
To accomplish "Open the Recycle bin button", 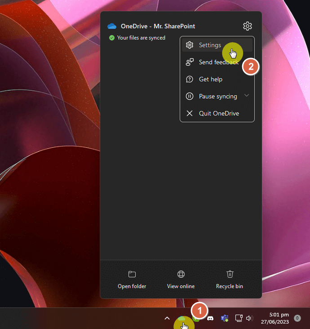I will point(230,280).
